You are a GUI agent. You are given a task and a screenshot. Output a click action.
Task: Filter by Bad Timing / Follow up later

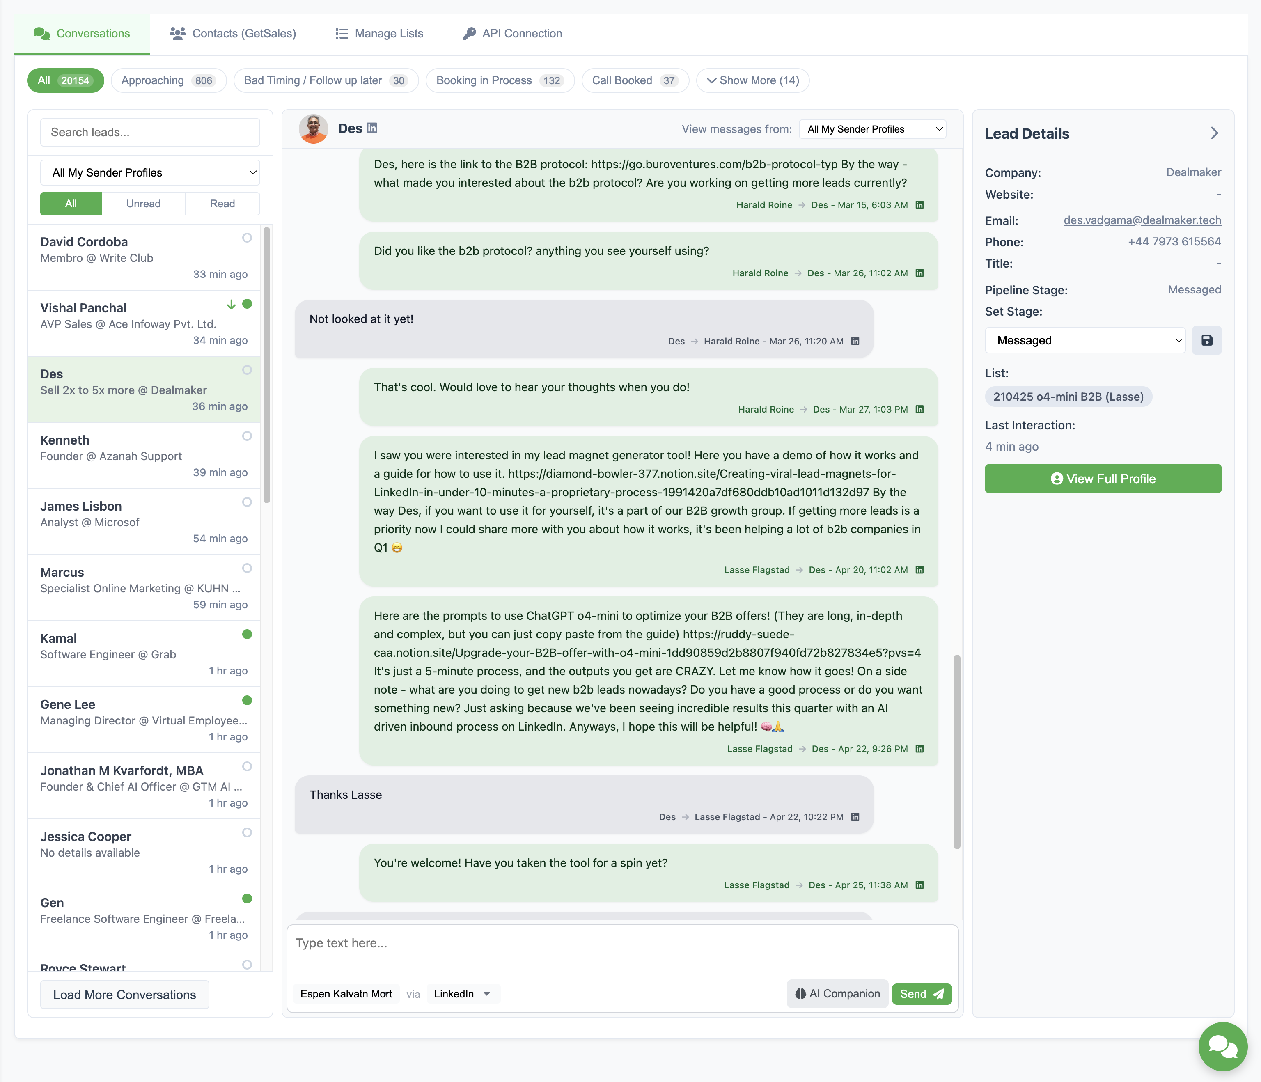(x=326, y=80)
